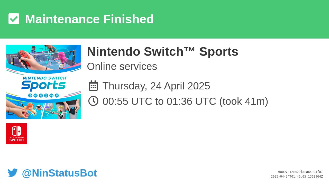Click the red Joy-Con held on cover
The width and height of the screenshot is (329, 185).
click(x=23, y=58)
